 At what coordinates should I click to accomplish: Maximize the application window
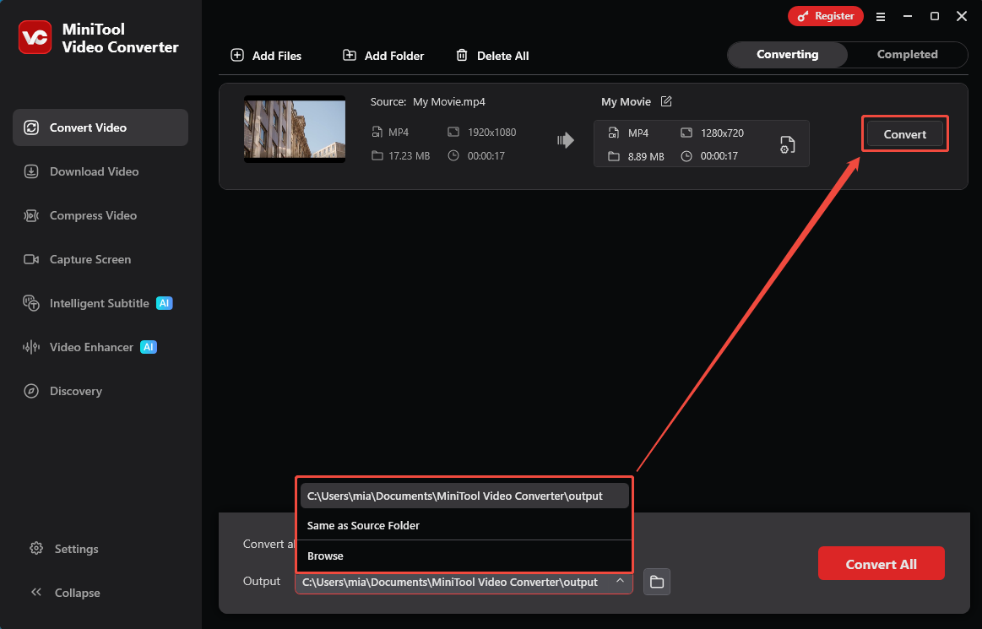click(x=935, y=16)
